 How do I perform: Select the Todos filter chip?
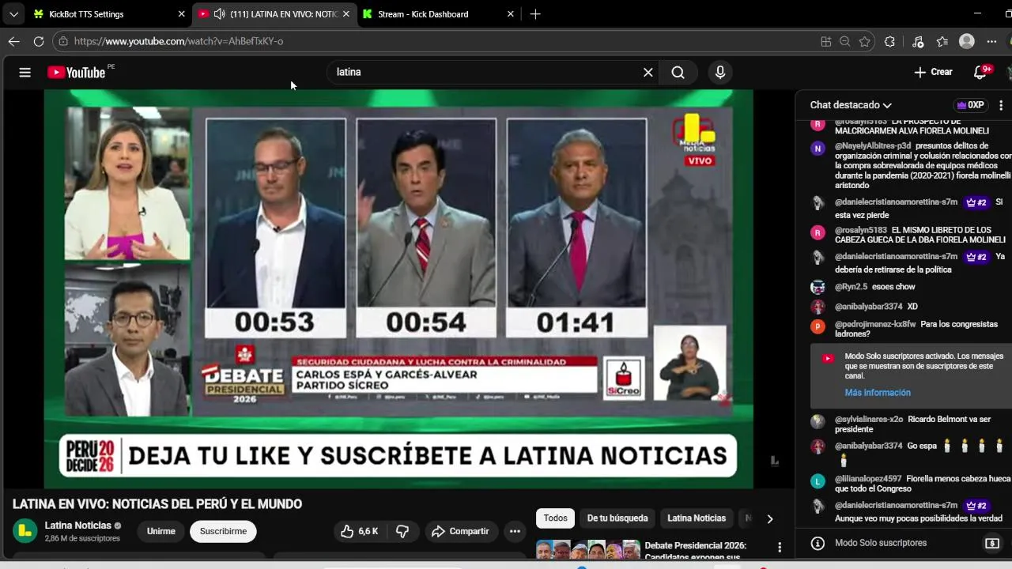555,518
